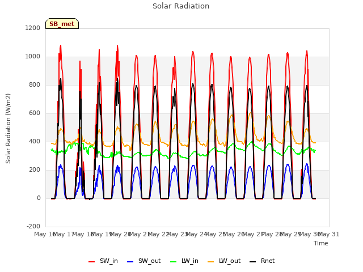
Task: Toggle the Rnet legend entry
Action: click(x=262, y=261)
